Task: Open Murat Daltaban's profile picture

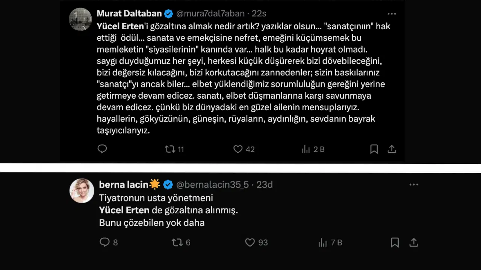Action: tap(80, 19)
